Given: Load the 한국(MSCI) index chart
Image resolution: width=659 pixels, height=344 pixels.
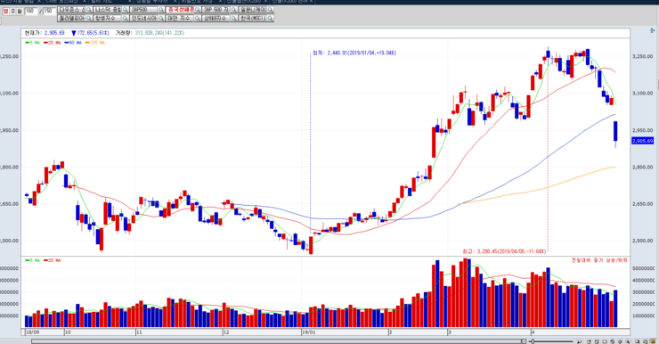Looking at the screenshot, I should pyautogui.click(x=253, y=18).
